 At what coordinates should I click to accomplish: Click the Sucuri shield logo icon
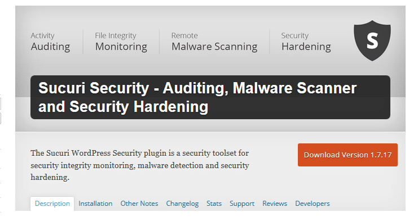click(372, 40)
